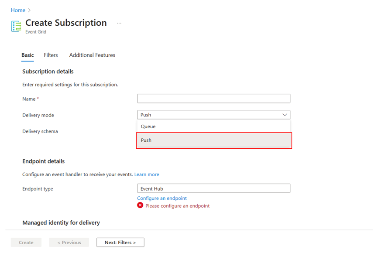Click the Delivery schema label

click(40, 131)
